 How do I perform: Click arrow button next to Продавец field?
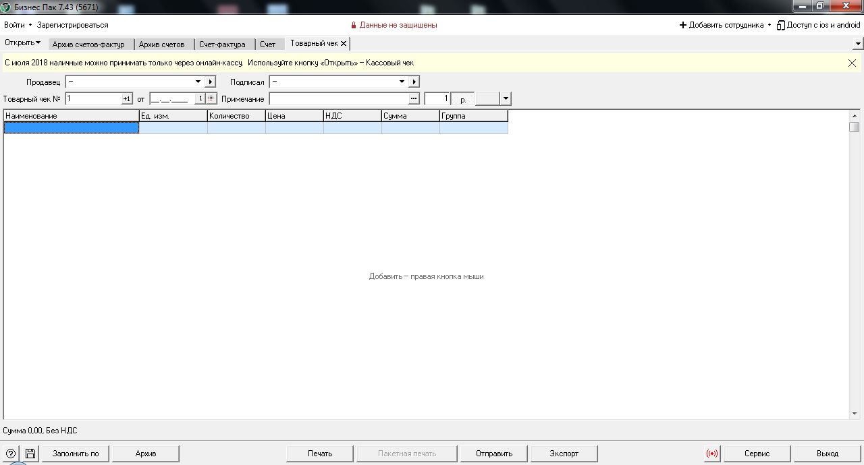click(x=210, y=82)
